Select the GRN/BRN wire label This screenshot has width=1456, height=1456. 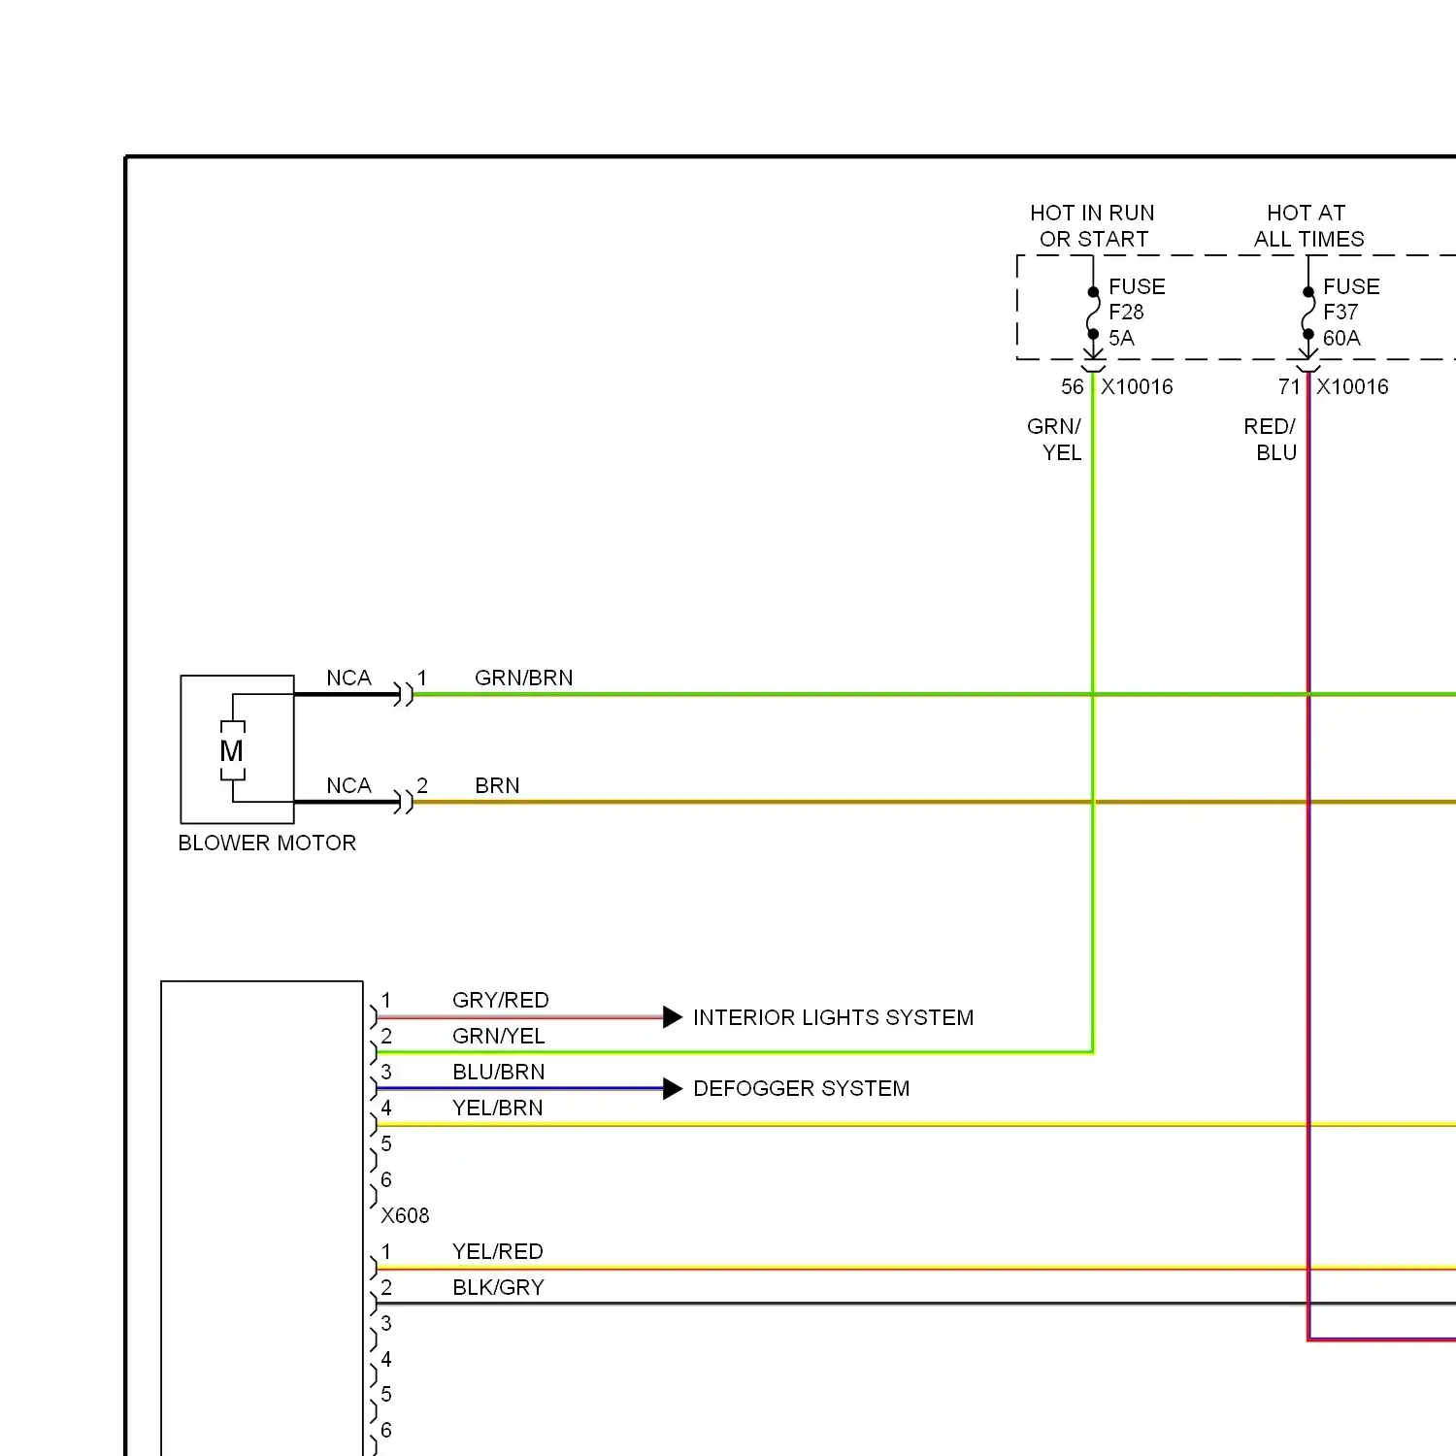523,678
